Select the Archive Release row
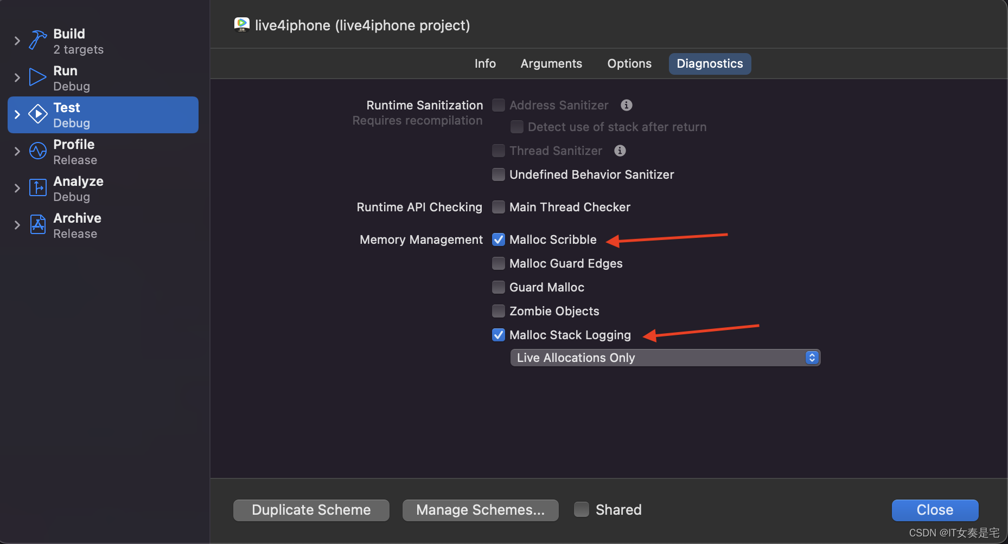This screenshot has height=544, width=1008. coord(103,225)
